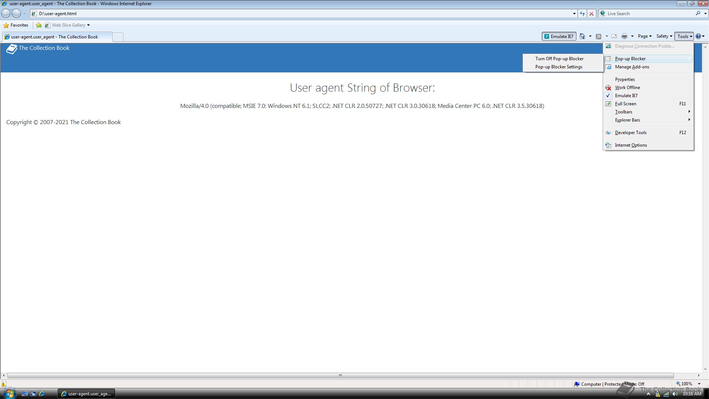
Task: Open a new blank tab
Action: click(x=118, y=37)
